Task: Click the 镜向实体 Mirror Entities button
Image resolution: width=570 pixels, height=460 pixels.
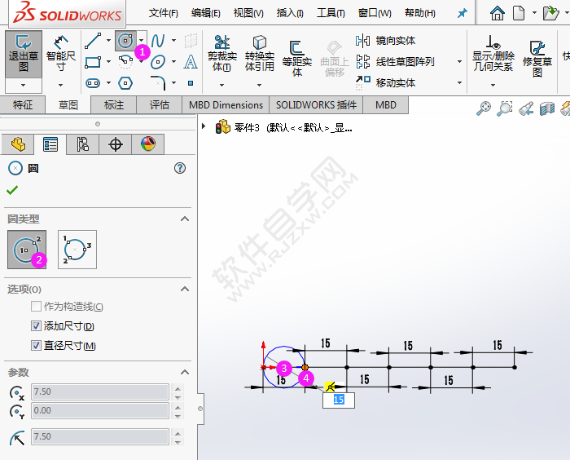Action: 394,41
